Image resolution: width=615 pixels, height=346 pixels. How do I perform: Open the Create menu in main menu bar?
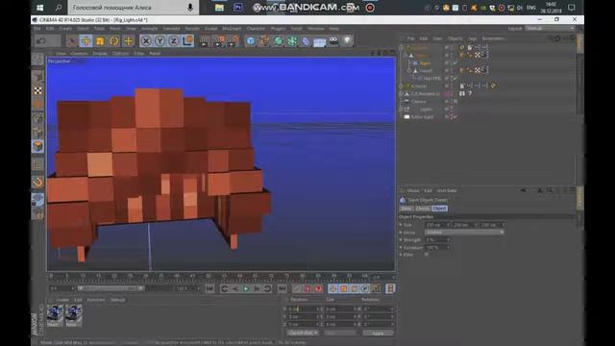(65, 29)
